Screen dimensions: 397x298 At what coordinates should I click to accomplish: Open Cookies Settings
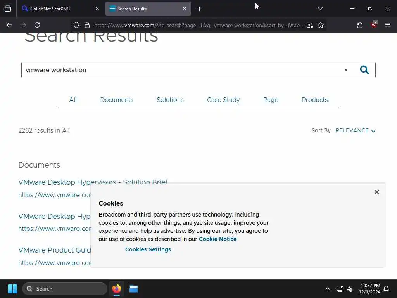(148, 249)
